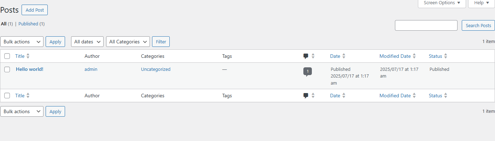The height and width of the screenshot is (141, 495).
Task: Check the select-all checkbox in table header
Action: (x=7, y=56)
